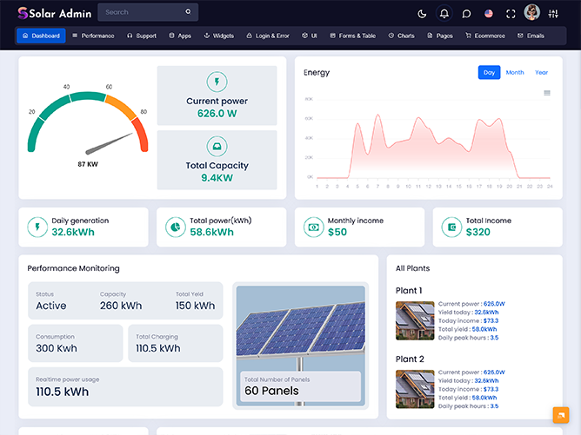
Task: Click the Monthly income cash icon
Action: [x=312, y=227]
